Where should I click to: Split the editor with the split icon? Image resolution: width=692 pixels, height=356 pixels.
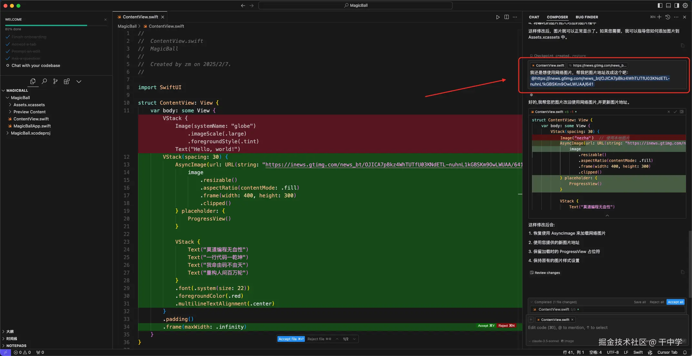[506, 17]
